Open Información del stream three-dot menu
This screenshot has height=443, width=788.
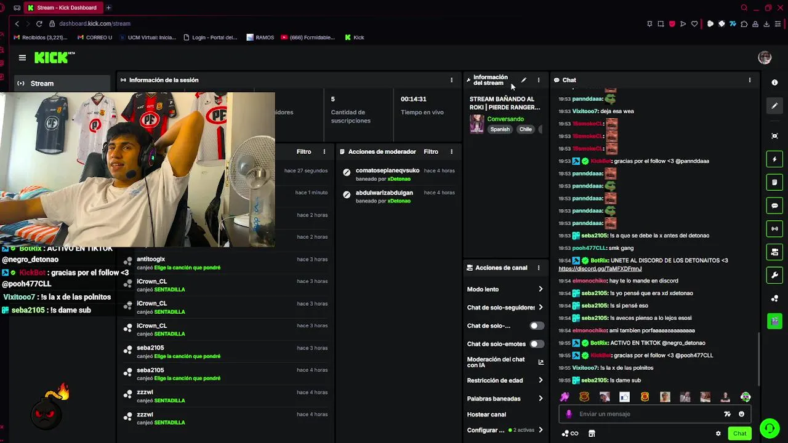click(539, 80)
